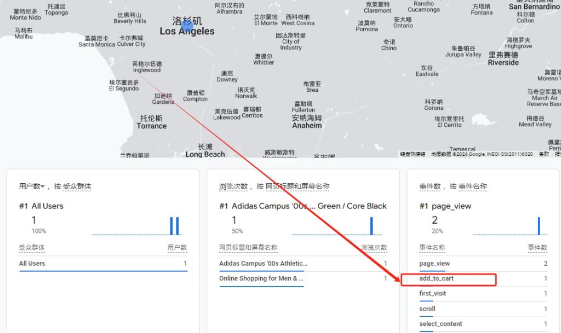Click the 事件名称 dimension in card title

pos(472,186)
